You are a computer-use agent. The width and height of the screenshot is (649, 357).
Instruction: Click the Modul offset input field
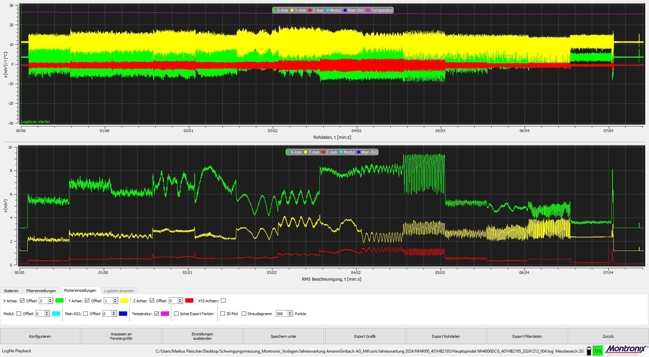click(40, 314)
